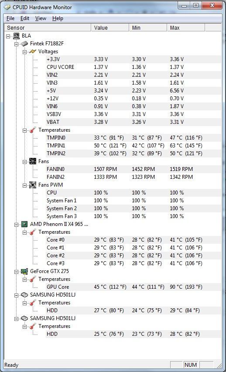Image resolution: width=226 pixels, height=372 pixels.
Task: Open the File menu
Action: click(x=10, y=18)
